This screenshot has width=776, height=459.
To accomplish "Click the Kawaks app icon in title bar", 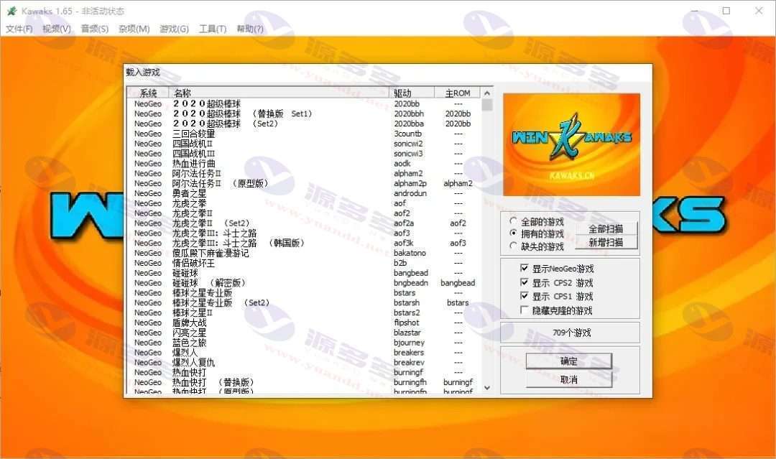I will (x=11, y=11).
